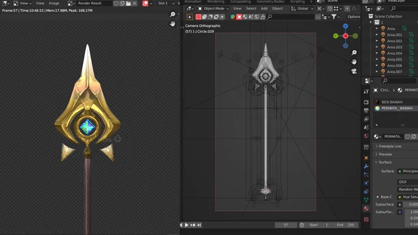Click the red X axis gizmo ball
The width and height of the screenshot is (418, 235).
point(345,36)
